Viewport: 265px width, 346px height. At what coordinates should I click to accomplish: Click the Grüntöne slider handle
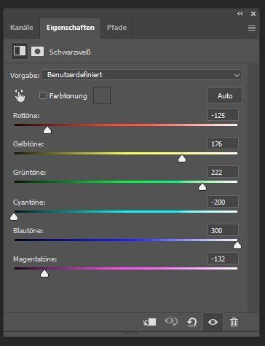(x=202, y=187)
